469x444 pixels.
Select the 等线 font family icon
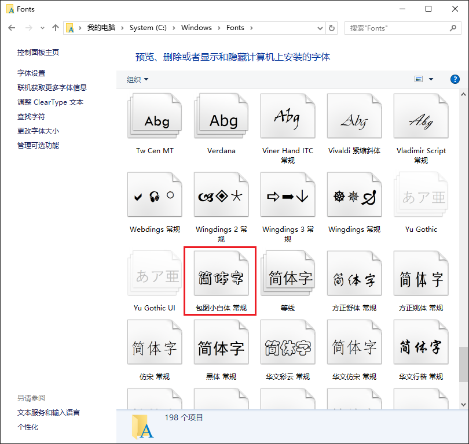288,273
